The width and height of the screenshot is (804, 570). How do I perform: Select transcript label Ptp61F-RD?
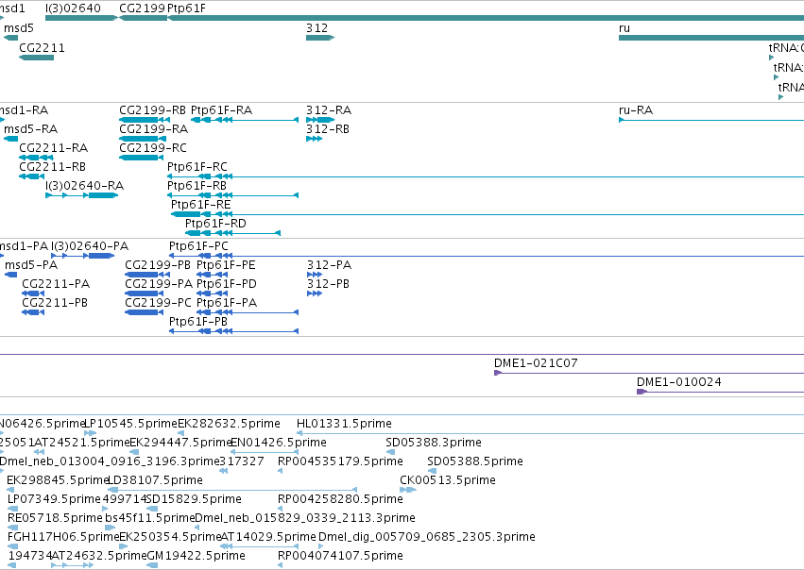coord(215,224)
